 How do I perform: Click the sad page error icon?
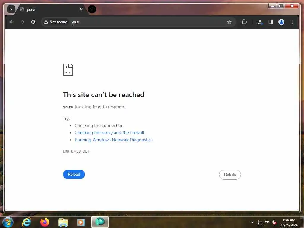(68, 69)
